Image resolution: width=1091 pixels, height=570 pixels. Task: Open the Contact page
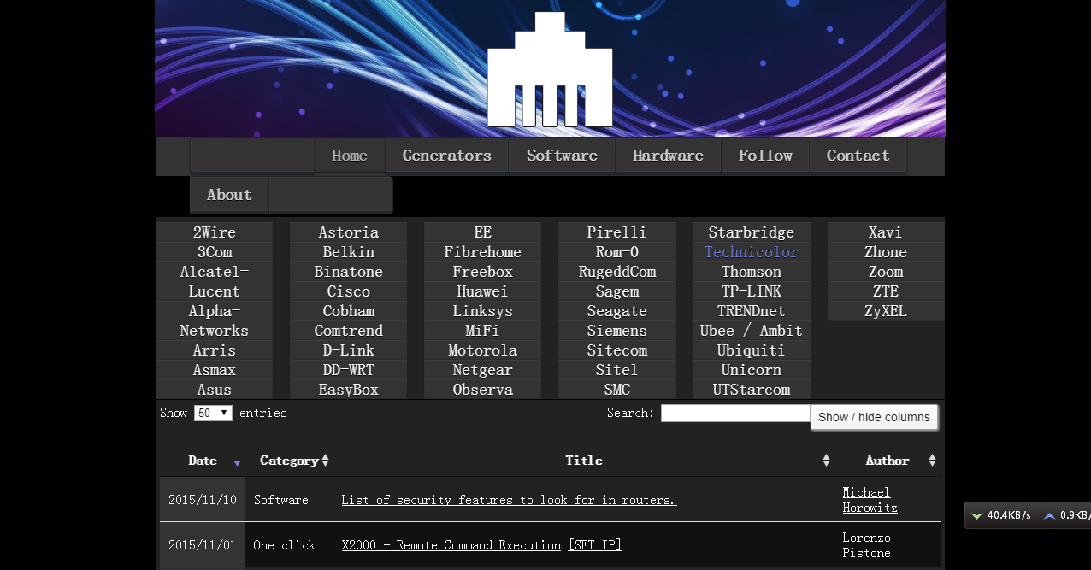[858, 156]
